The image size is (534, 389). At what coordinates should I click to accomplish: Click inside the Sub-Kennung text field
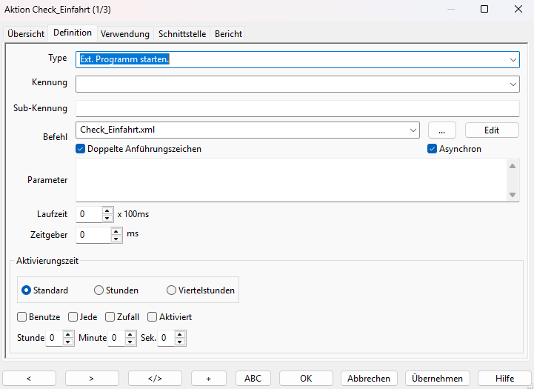(296, 109)
